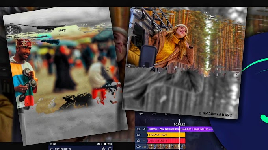This screenshot has width=268, height=150.
Task: Tap the export share icon in header
Action: tap(110, 149)
